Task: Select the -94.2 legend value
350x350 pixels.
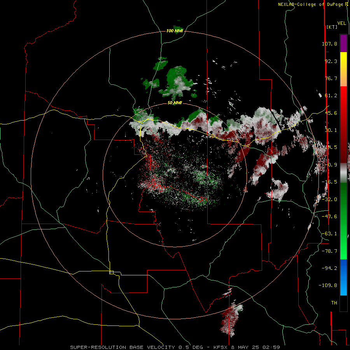Action: click(x=329, y=268)
